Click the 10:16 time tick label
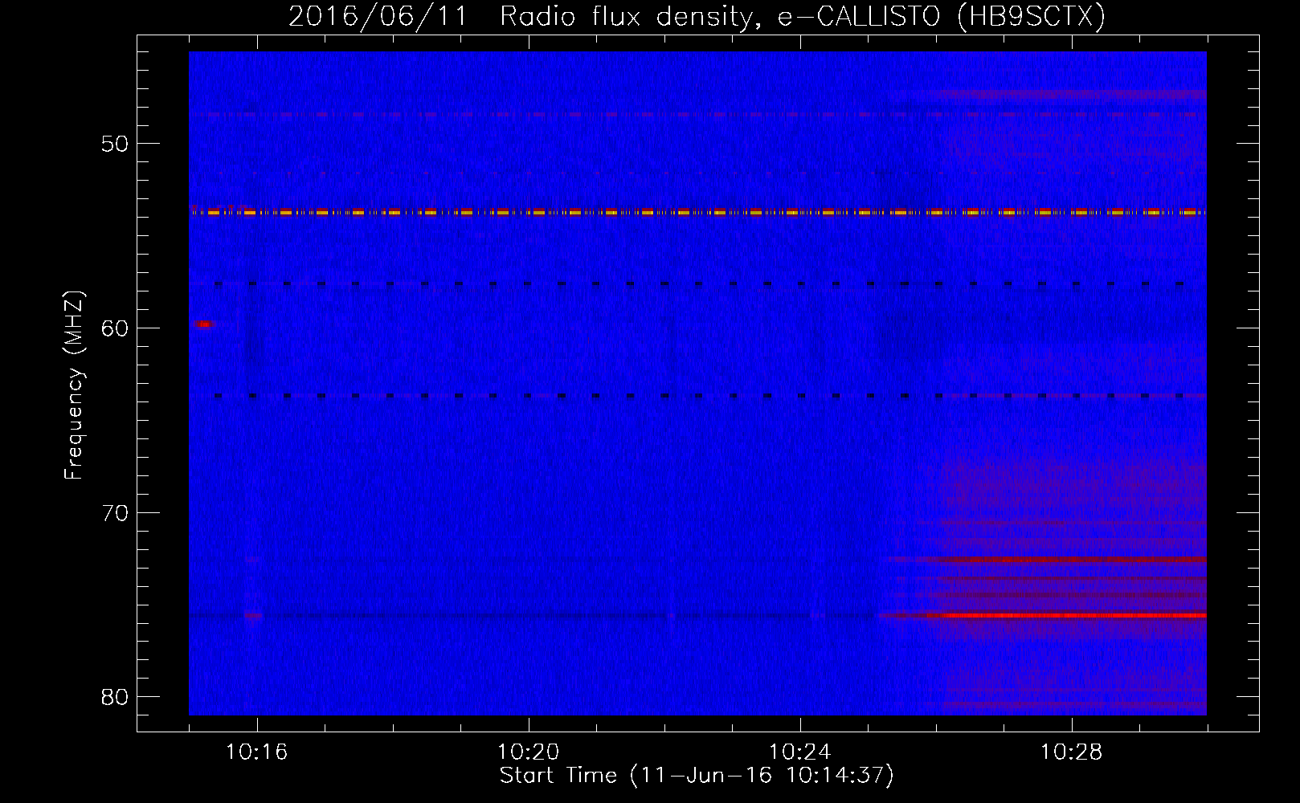The height and width of the screenshot is (803, 1300). (256, 752)
